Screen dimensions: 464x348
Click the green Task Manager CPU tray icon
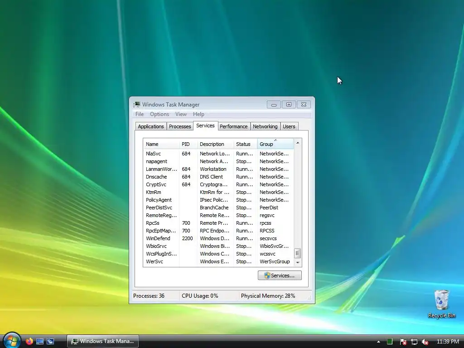click(x=389, y=342)
